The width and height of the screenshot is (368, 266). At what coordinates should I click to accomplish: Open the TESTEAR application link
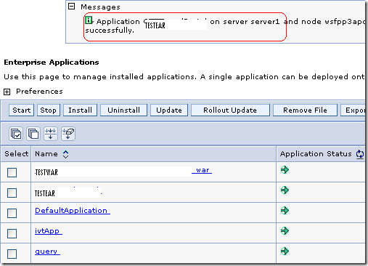[68, 192]
